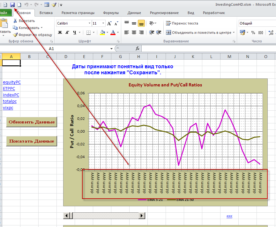Click the insert function fx icon
The height and width of the screenshot is (227, 276).
tap(138, 48)
